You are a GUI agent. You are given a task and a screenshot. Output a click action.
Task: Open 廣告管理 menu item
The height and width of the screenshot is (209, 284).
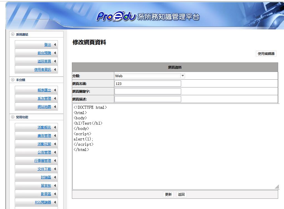pyautogui.click(x=44, y=136)
